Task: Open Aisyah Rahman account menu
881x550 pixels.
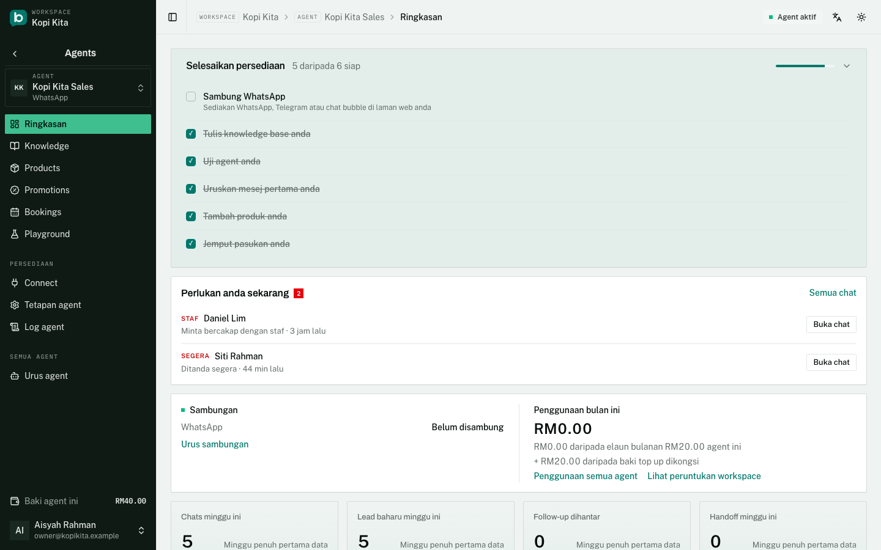Action: point(78,530)
